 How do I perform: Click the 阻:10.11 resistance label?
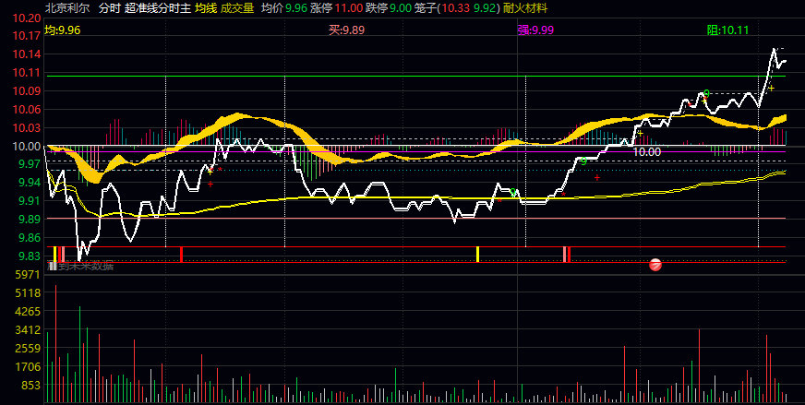click(x=727, y=30)
